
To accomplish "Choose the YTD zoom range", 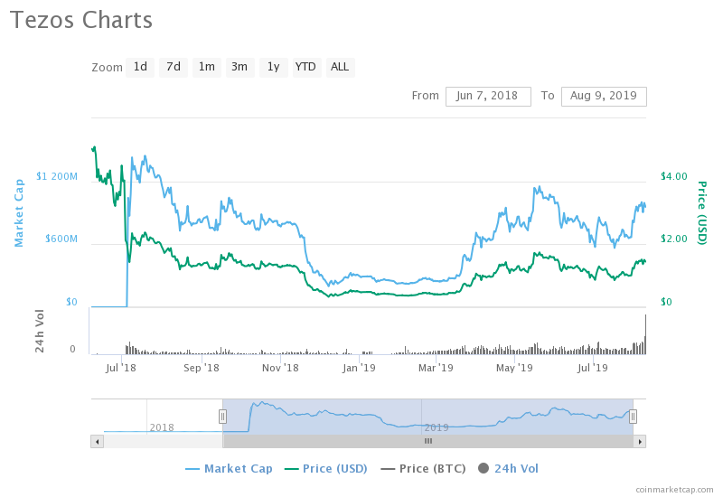I will pyautogui.click(x=306, y=67).
